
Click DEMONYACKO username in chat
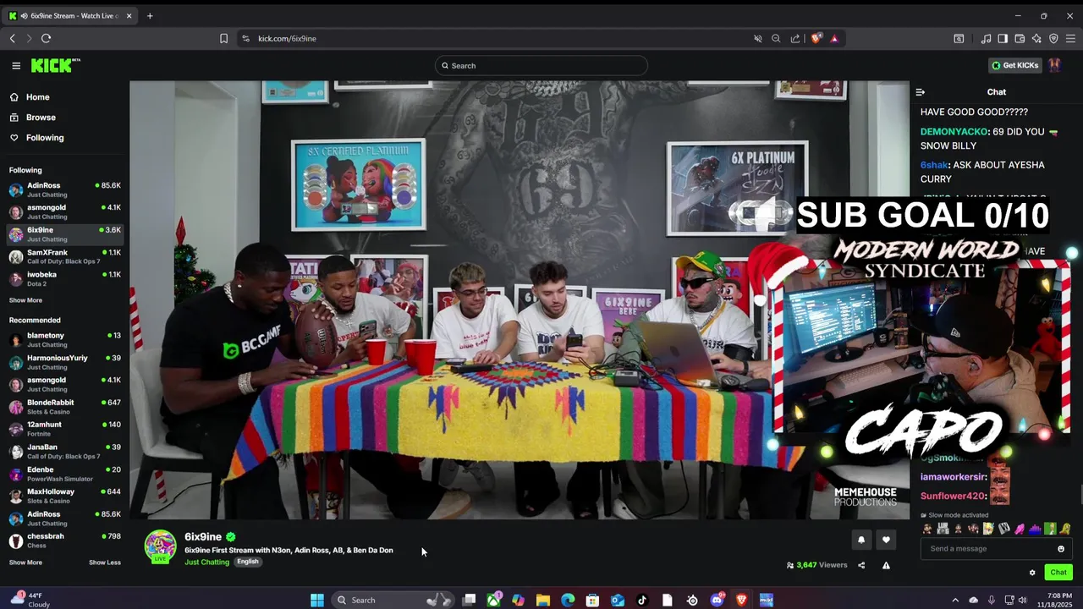tap(954, 132)
